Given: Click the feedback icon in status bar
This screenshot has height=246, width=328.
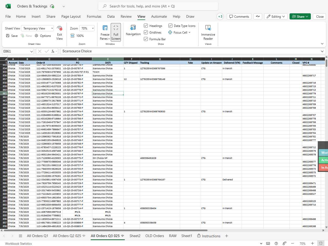Looking at the screenshot, I should coord(284,243).
